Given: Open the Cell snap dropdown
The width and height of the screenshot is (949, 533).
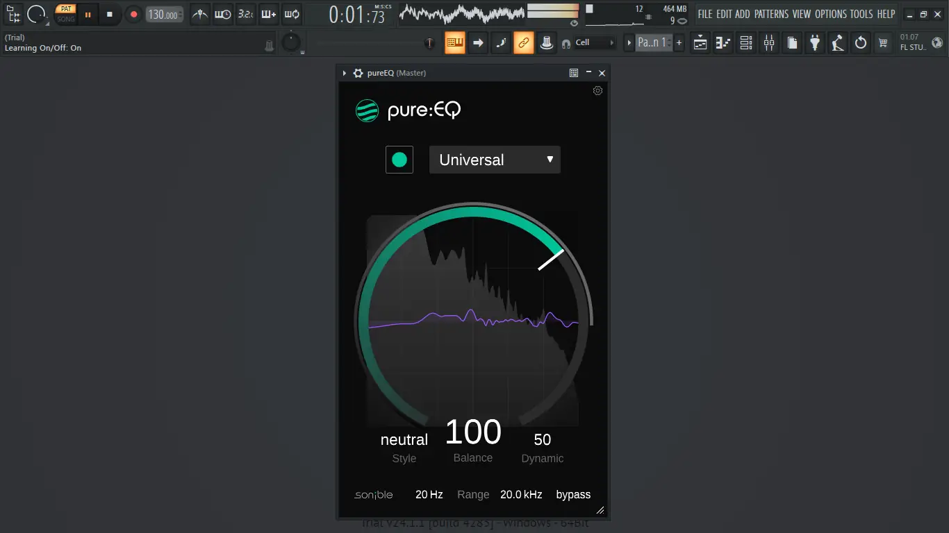Looking at the screenshot, I should [595, 43].
